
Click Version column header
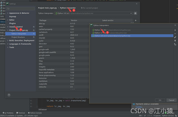pyautogui.click(x=85, y=20)
